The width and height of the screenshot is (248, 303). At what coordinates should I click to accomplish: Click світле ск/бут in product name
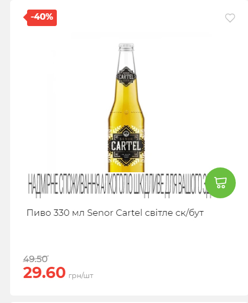174,213
